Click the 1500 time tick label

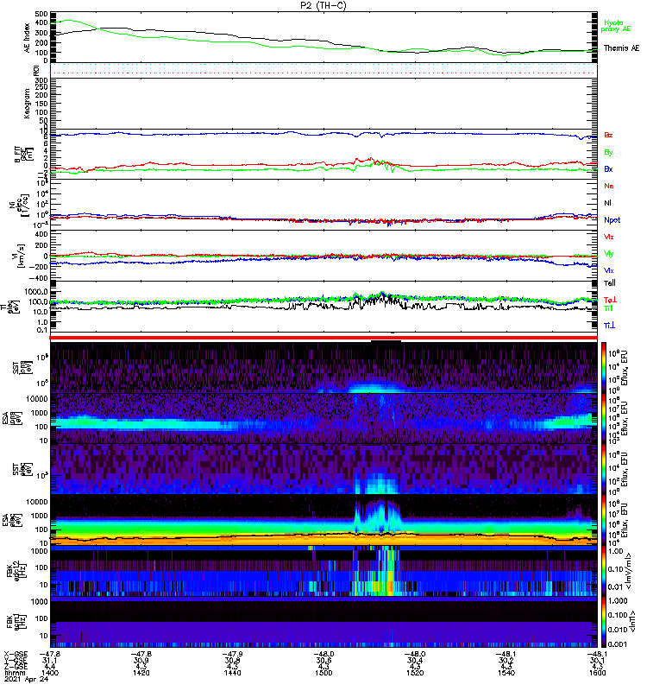tap(323, 673)
